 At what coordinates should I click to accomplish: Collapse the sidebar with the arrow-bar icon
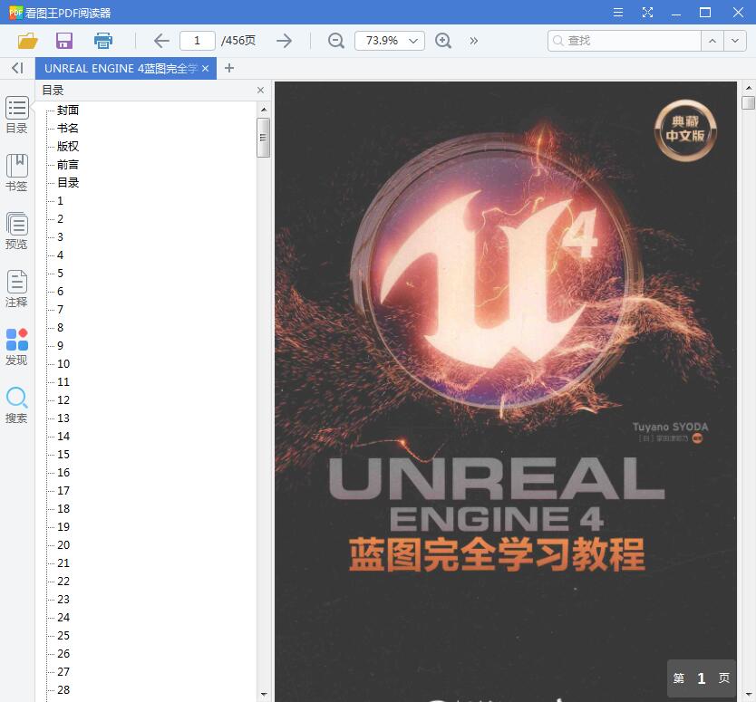pyautogui.click(x=17, y=68)
